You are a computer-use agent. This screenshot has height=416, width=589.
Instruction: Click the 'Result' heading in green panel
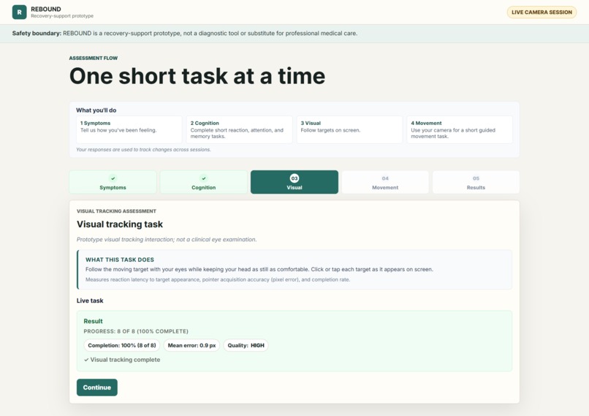pyautogui.click(x=93, y=321)
